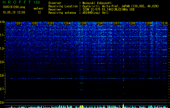170x108 pixels.
Task: Click the 1205 time marker
Action: pyautogui.click(x=83, y=23)
